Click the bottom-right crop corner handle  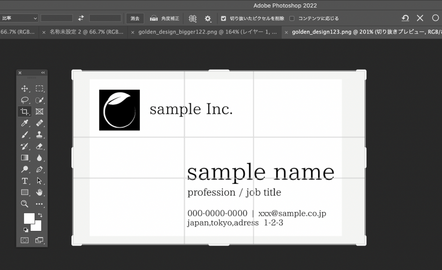(x=361, y=240)
